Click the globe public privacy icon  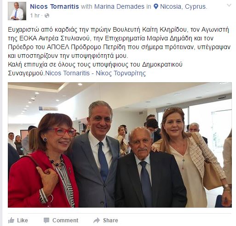[47, 16]
